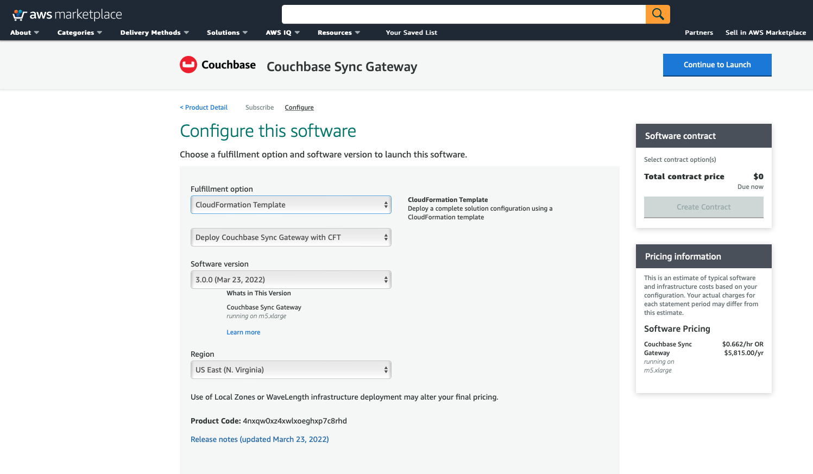Click the orange search magnifier icon
The height and width of the screenshot is (474, 813).
(x=657, y=14)
